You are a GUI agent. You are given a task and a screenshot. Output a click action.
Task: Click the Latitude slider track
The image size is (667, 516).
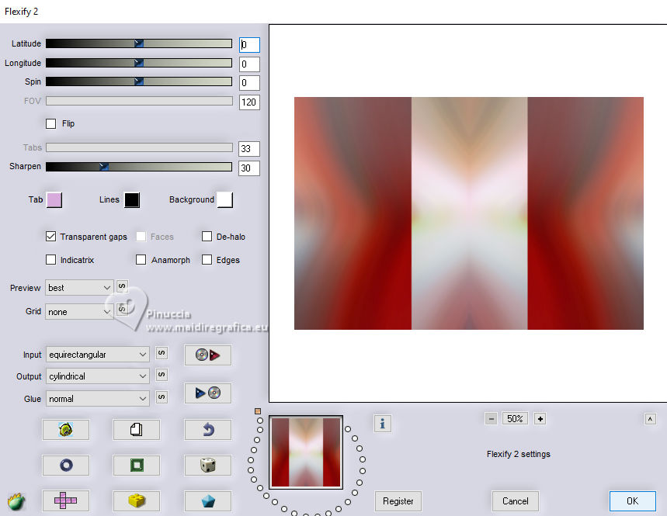pos(139,43)
